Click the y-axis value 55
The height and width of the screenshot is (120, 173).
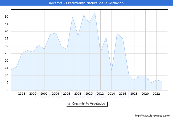[x=6, y=9]
